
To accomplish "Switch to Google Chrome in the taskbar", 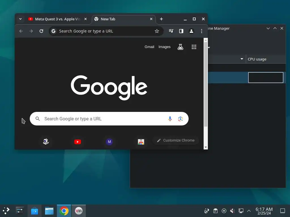I will click(64, 211).
